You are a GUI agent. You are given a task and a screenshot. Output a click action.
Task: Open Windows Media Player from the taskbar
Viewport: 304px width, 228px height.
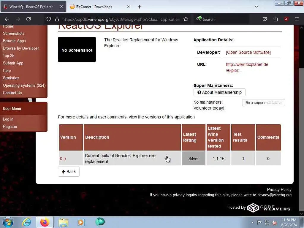(81, 222)
